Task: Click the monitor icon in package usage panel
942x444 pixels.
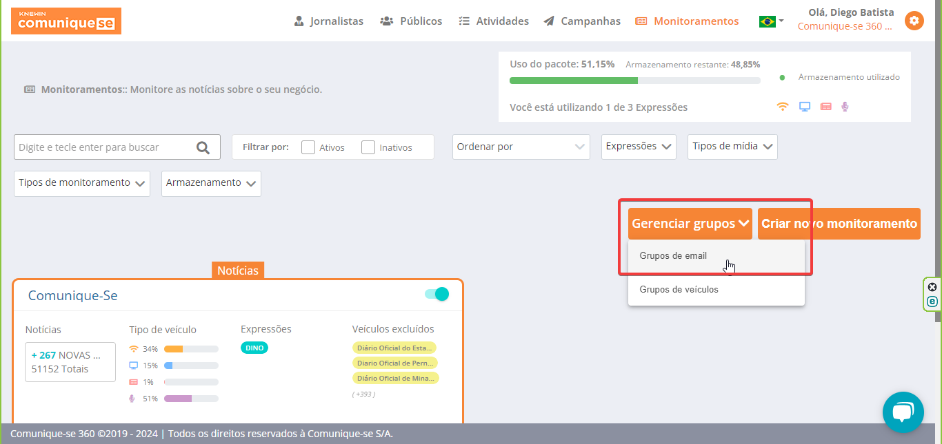Action: point(804,107)
